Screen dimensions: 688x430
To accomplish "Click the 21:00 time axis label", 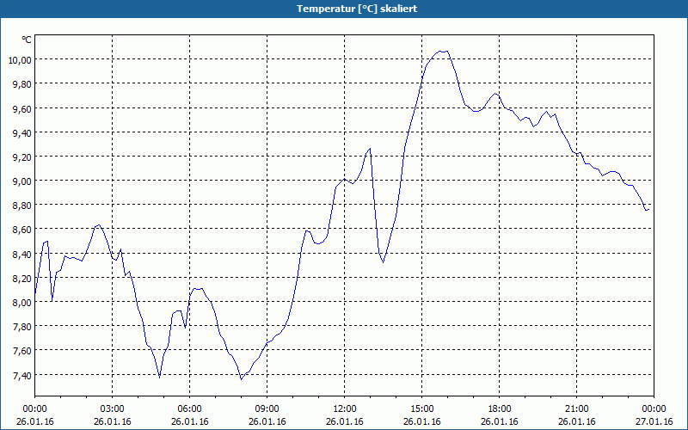I will point(577,408).
